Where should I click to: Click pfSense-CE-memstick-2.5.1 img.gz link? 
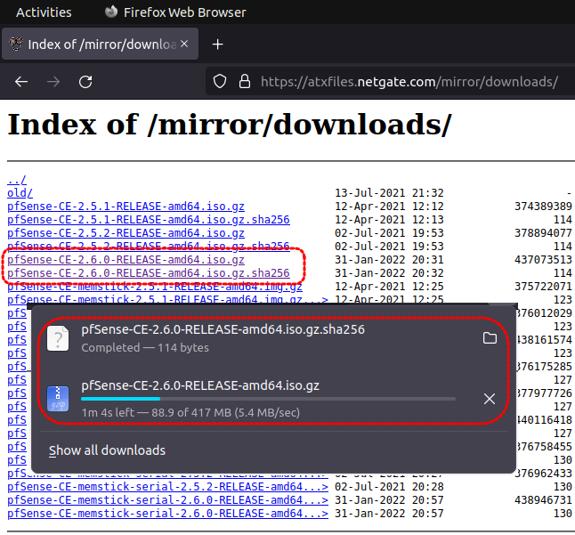pyautogui.click(x=155, y=287)
